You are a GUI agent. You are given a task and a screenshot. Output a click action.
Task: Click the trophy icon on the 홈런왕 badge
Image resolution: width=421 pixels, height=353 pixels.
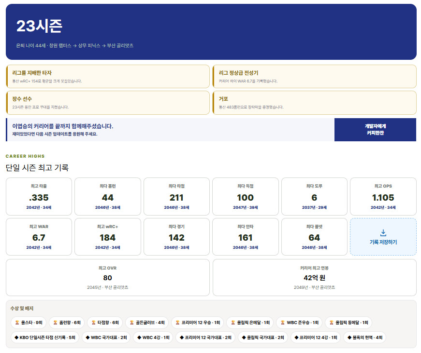coord(55,323)
